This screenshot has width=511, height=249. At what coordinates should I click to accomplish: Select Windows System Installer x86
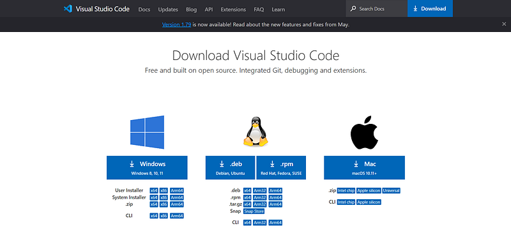point(164,197)
